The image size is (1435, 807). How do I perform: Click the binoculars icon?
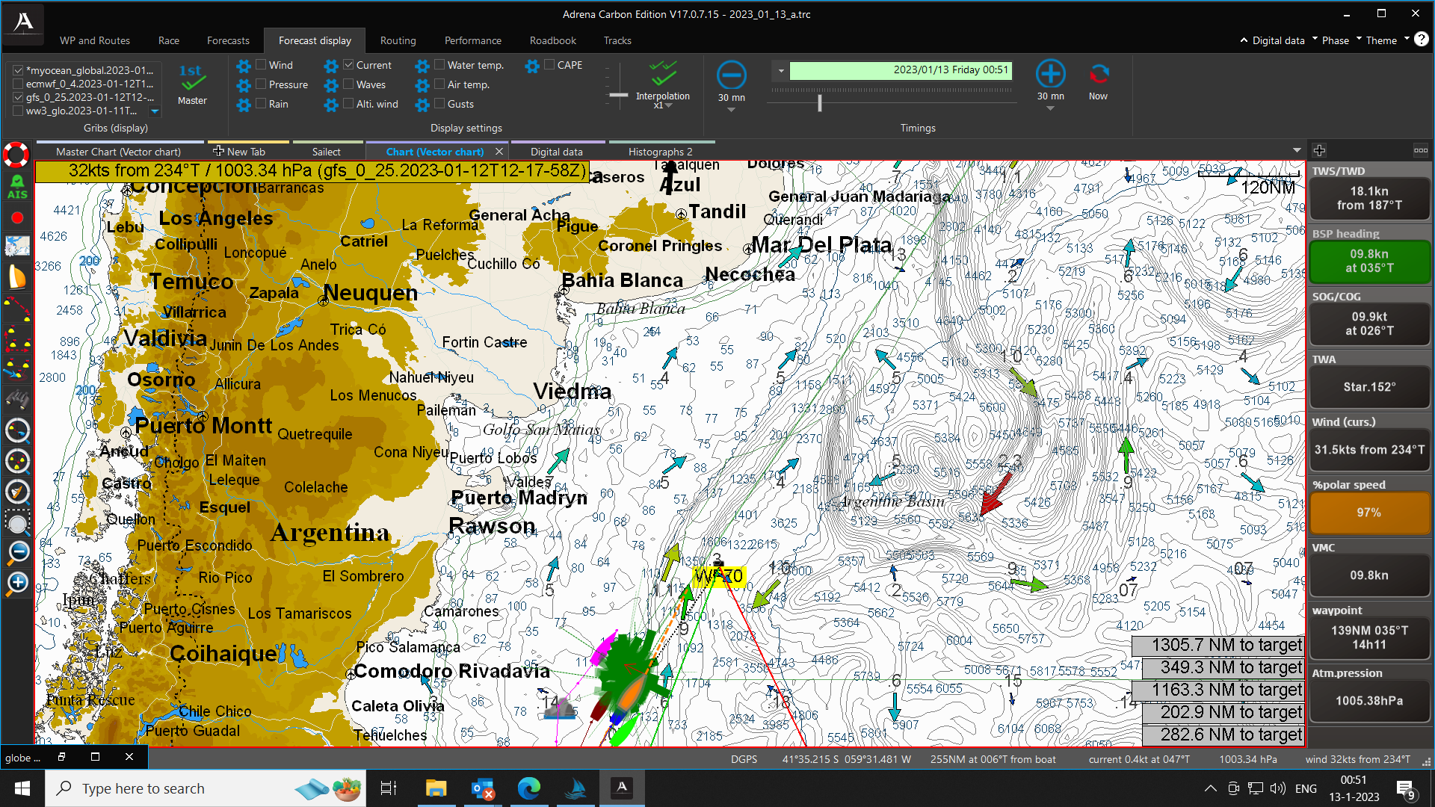(16, 401)
